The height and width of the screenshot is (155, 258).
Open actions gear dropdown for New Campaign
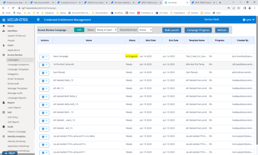44,57
